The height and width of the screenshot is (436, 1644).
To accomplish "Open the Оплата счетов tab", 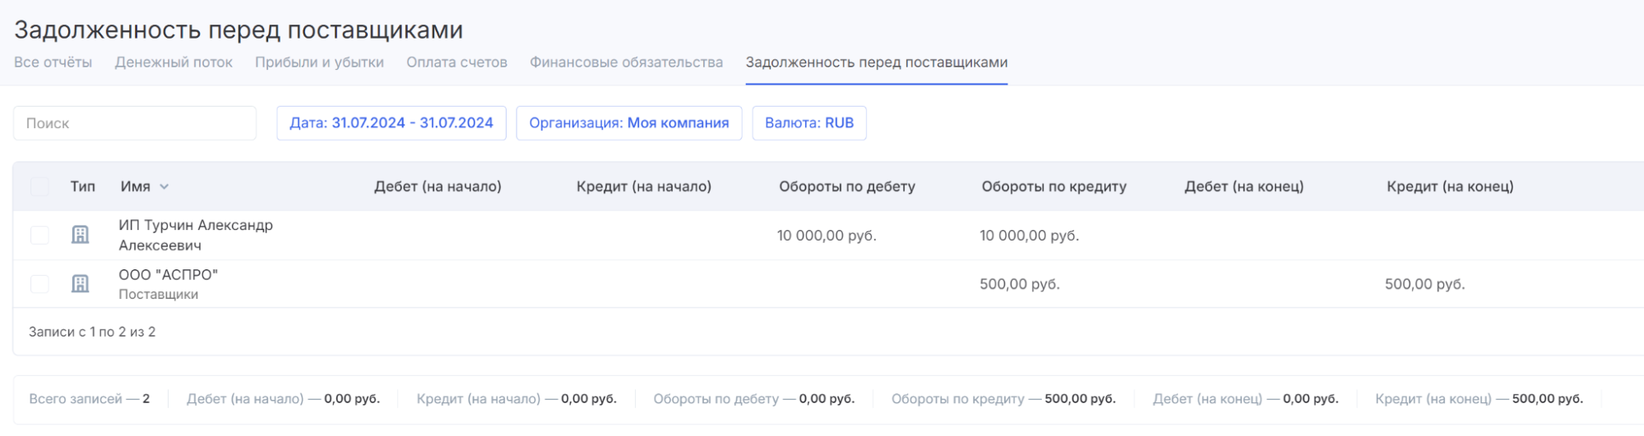I will [x=456, y=62].
